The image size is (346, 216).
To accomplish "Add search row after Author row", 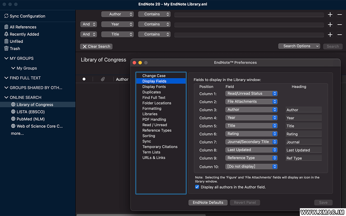I will pos(330,14).
